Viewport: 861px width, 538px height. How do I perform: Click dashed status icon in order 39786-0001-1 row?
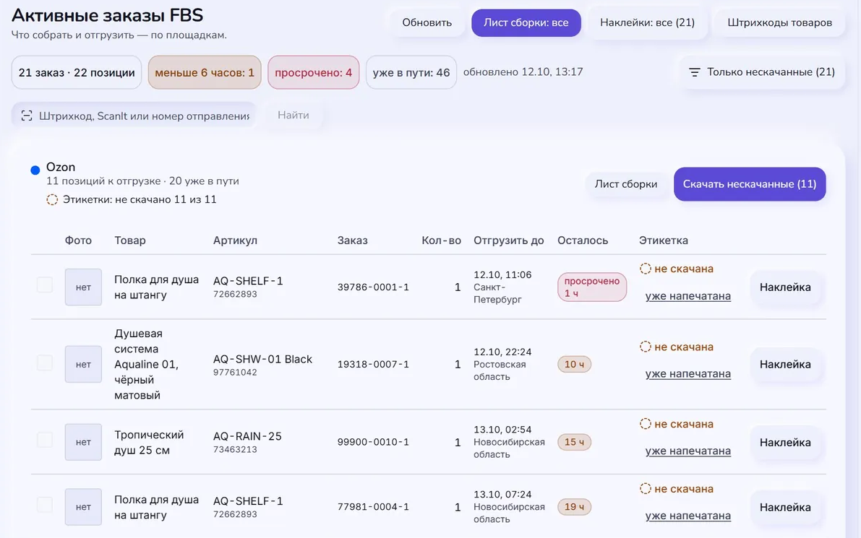(645, 269)
